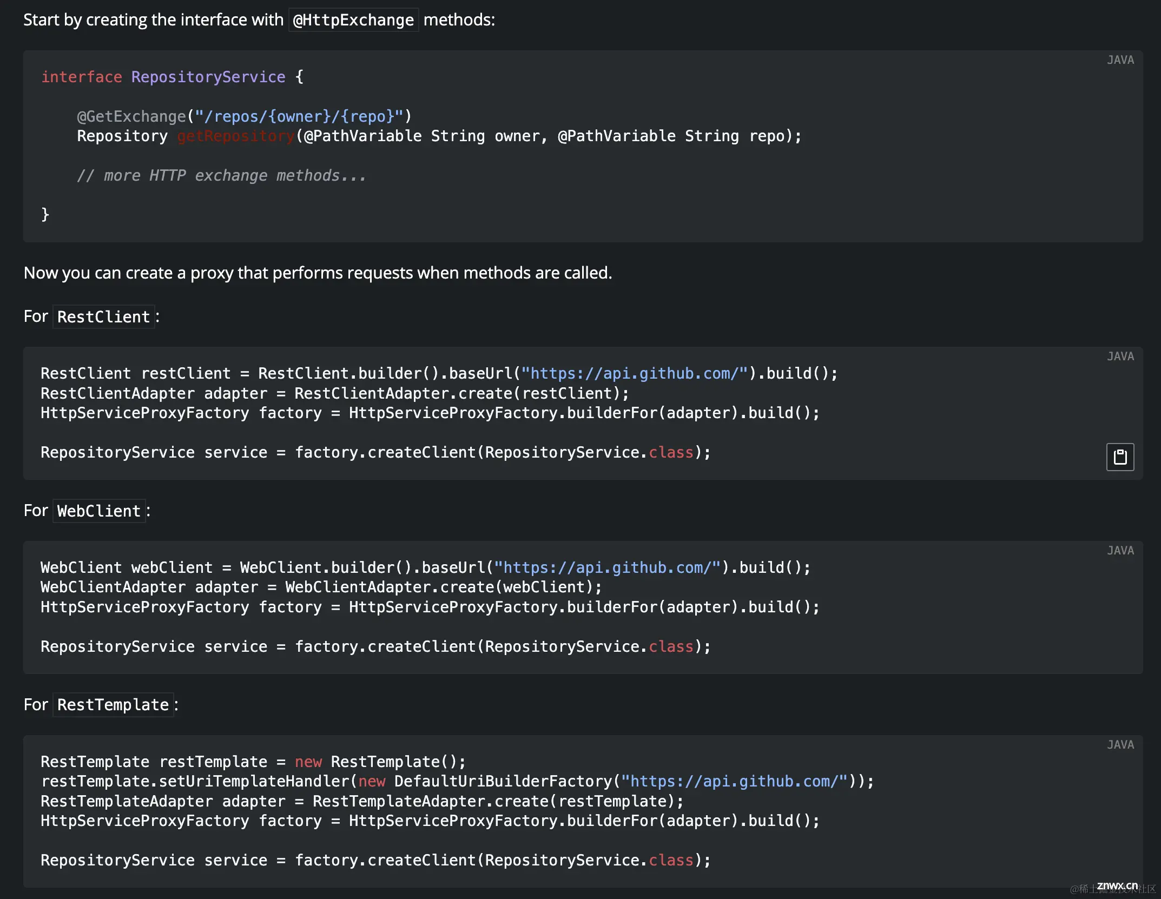This screenshot has width=1161, height=899.
Task: Click the 'RestClient restClient = RestClient.builder()' line
Action: (x=439, y=373)
